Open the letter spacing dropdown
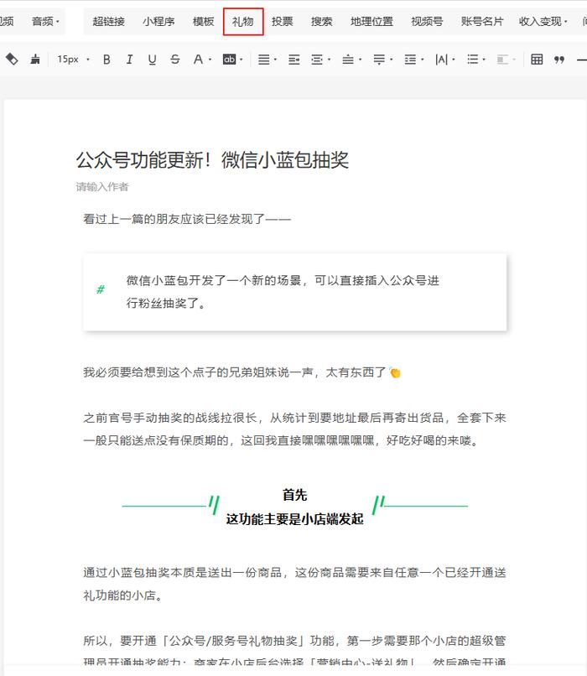The image size is (587, 676). (444, 60)
